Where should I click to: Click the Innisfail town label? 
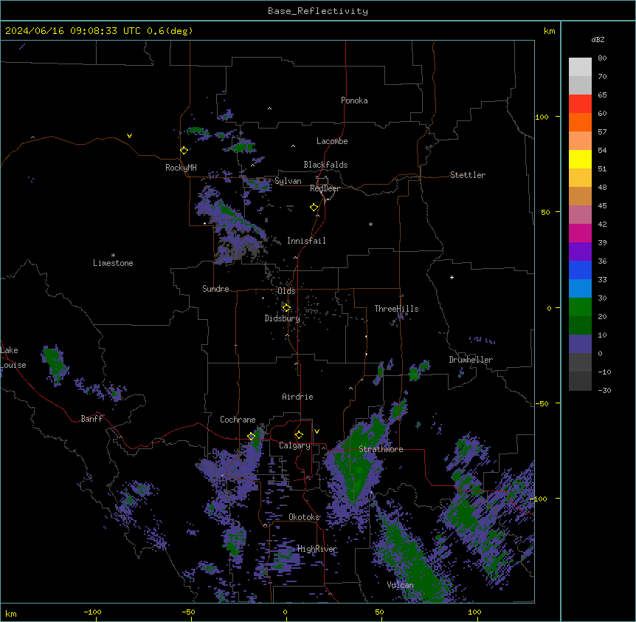pyautogui.click(x=306, y=241)
